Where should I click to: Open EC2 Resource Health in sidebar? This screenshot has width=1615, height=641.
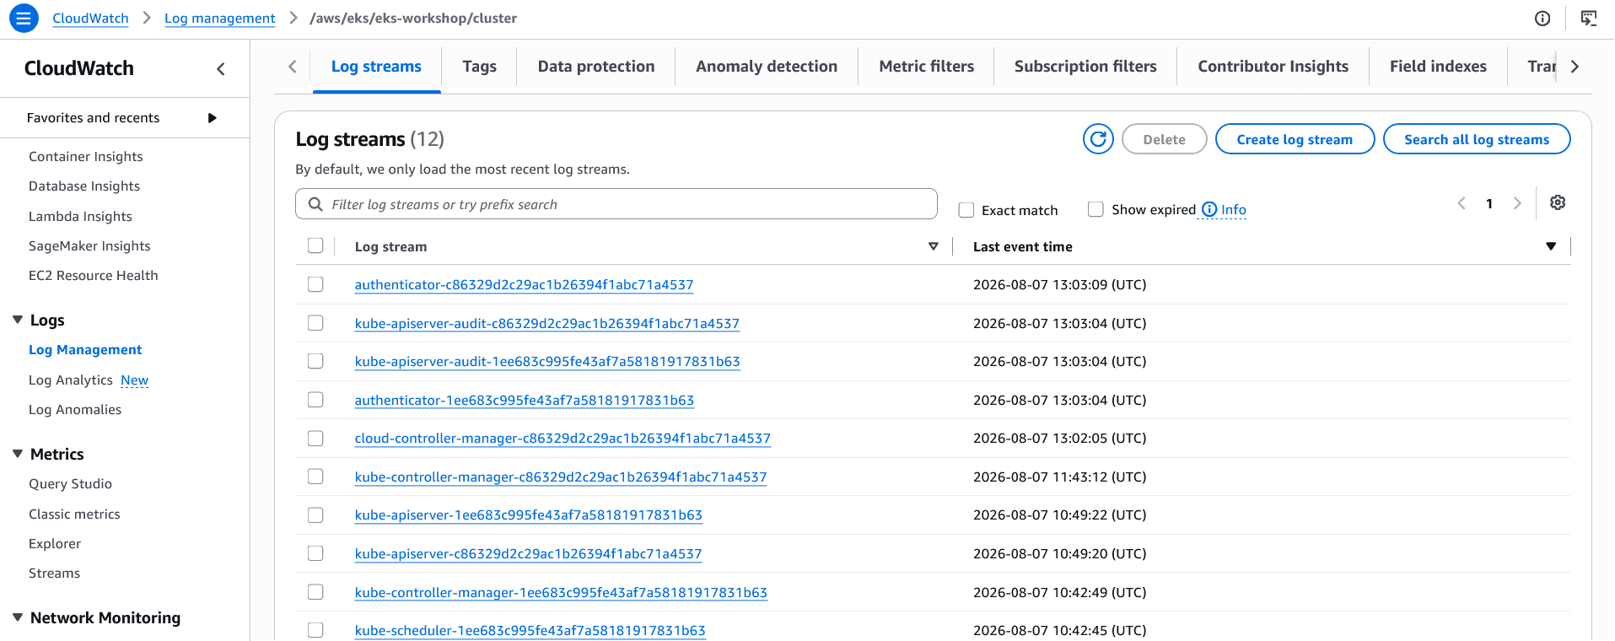click(94, 276)
